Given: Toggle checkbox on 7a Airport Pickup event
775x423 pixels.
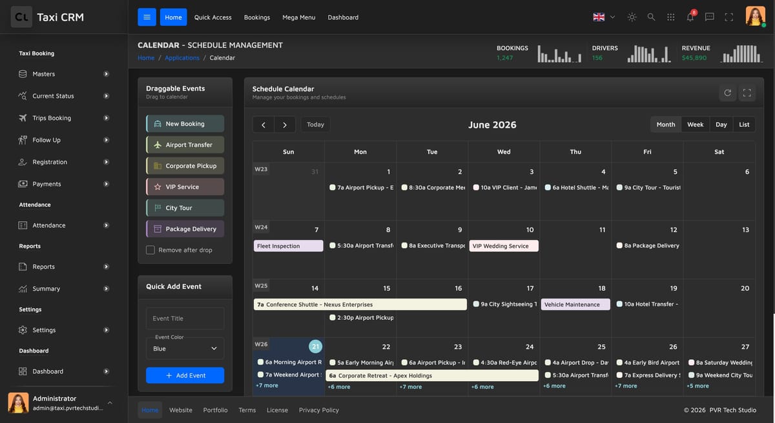Looking at the screenshot, I should (332, 188).
